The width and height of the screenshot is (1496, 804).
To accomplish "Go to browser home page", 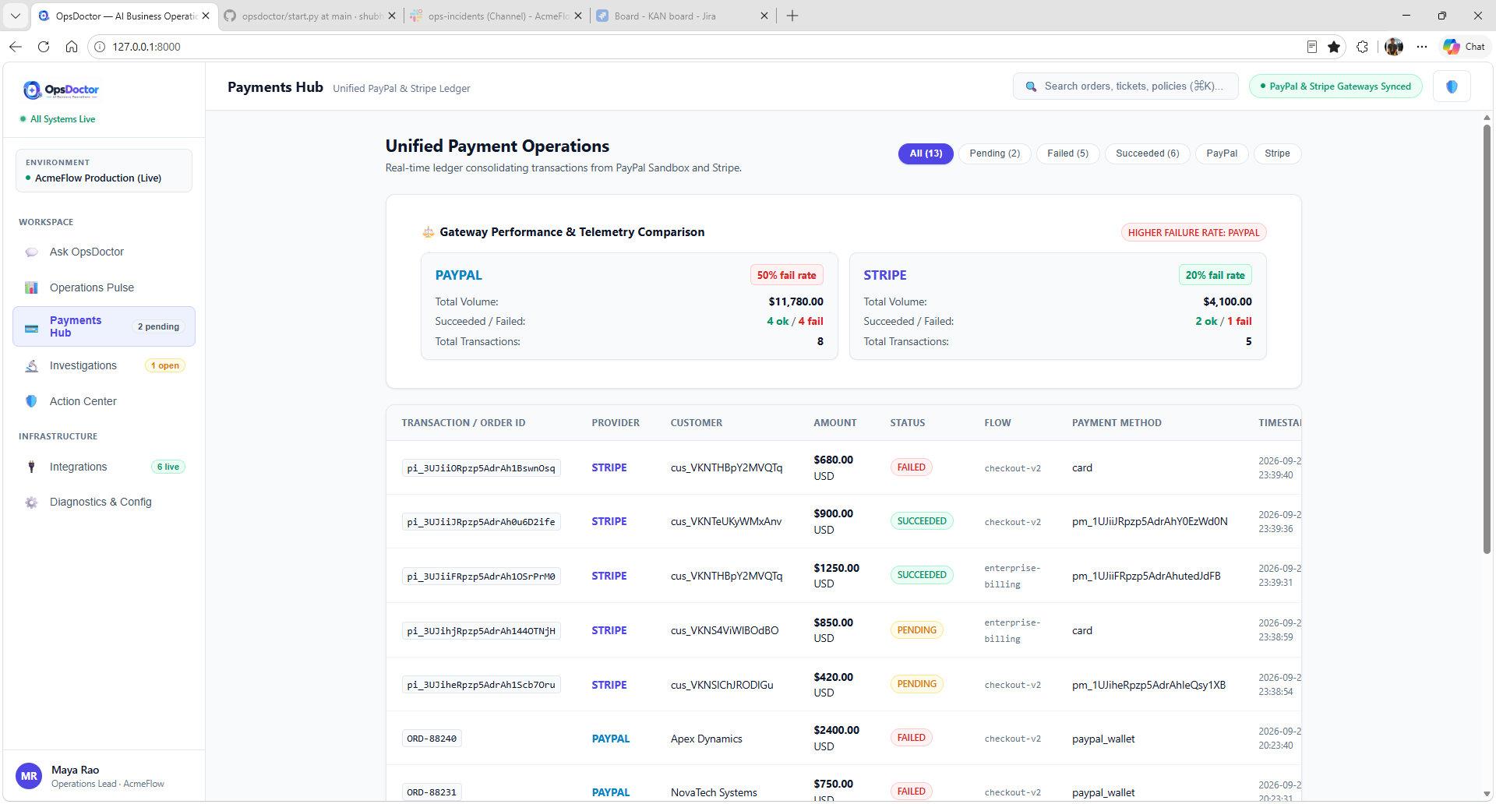I will (x=72, y=47).
